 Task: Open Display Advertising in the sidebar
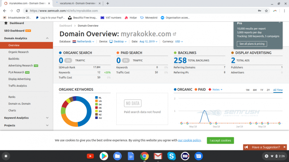coord(20,79)
